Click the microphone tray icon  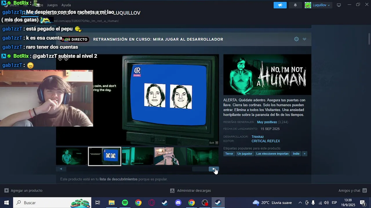click(313, 203)
